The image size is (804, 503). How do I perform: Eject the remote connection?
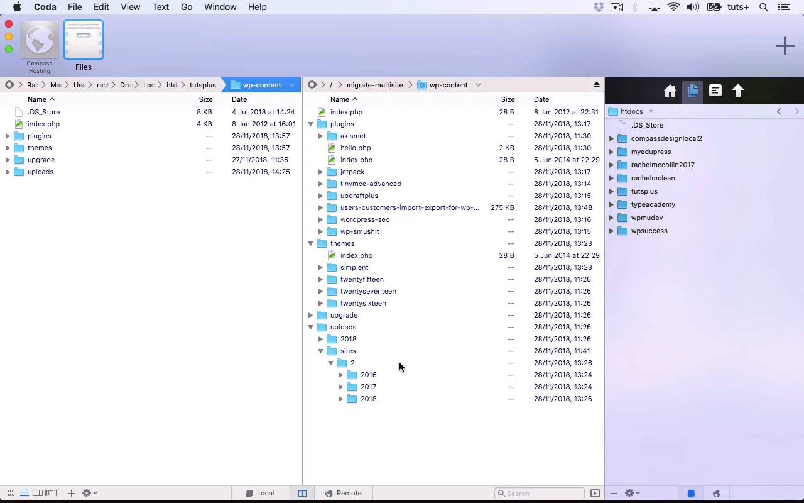tap(596, 85)
